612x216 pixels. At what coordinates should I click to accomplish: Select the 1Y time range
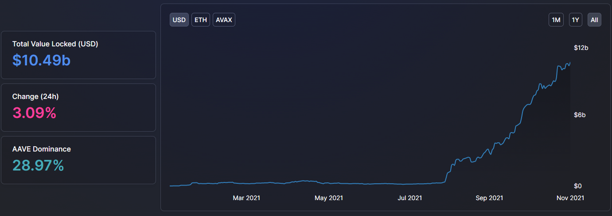tap(575, 20)
